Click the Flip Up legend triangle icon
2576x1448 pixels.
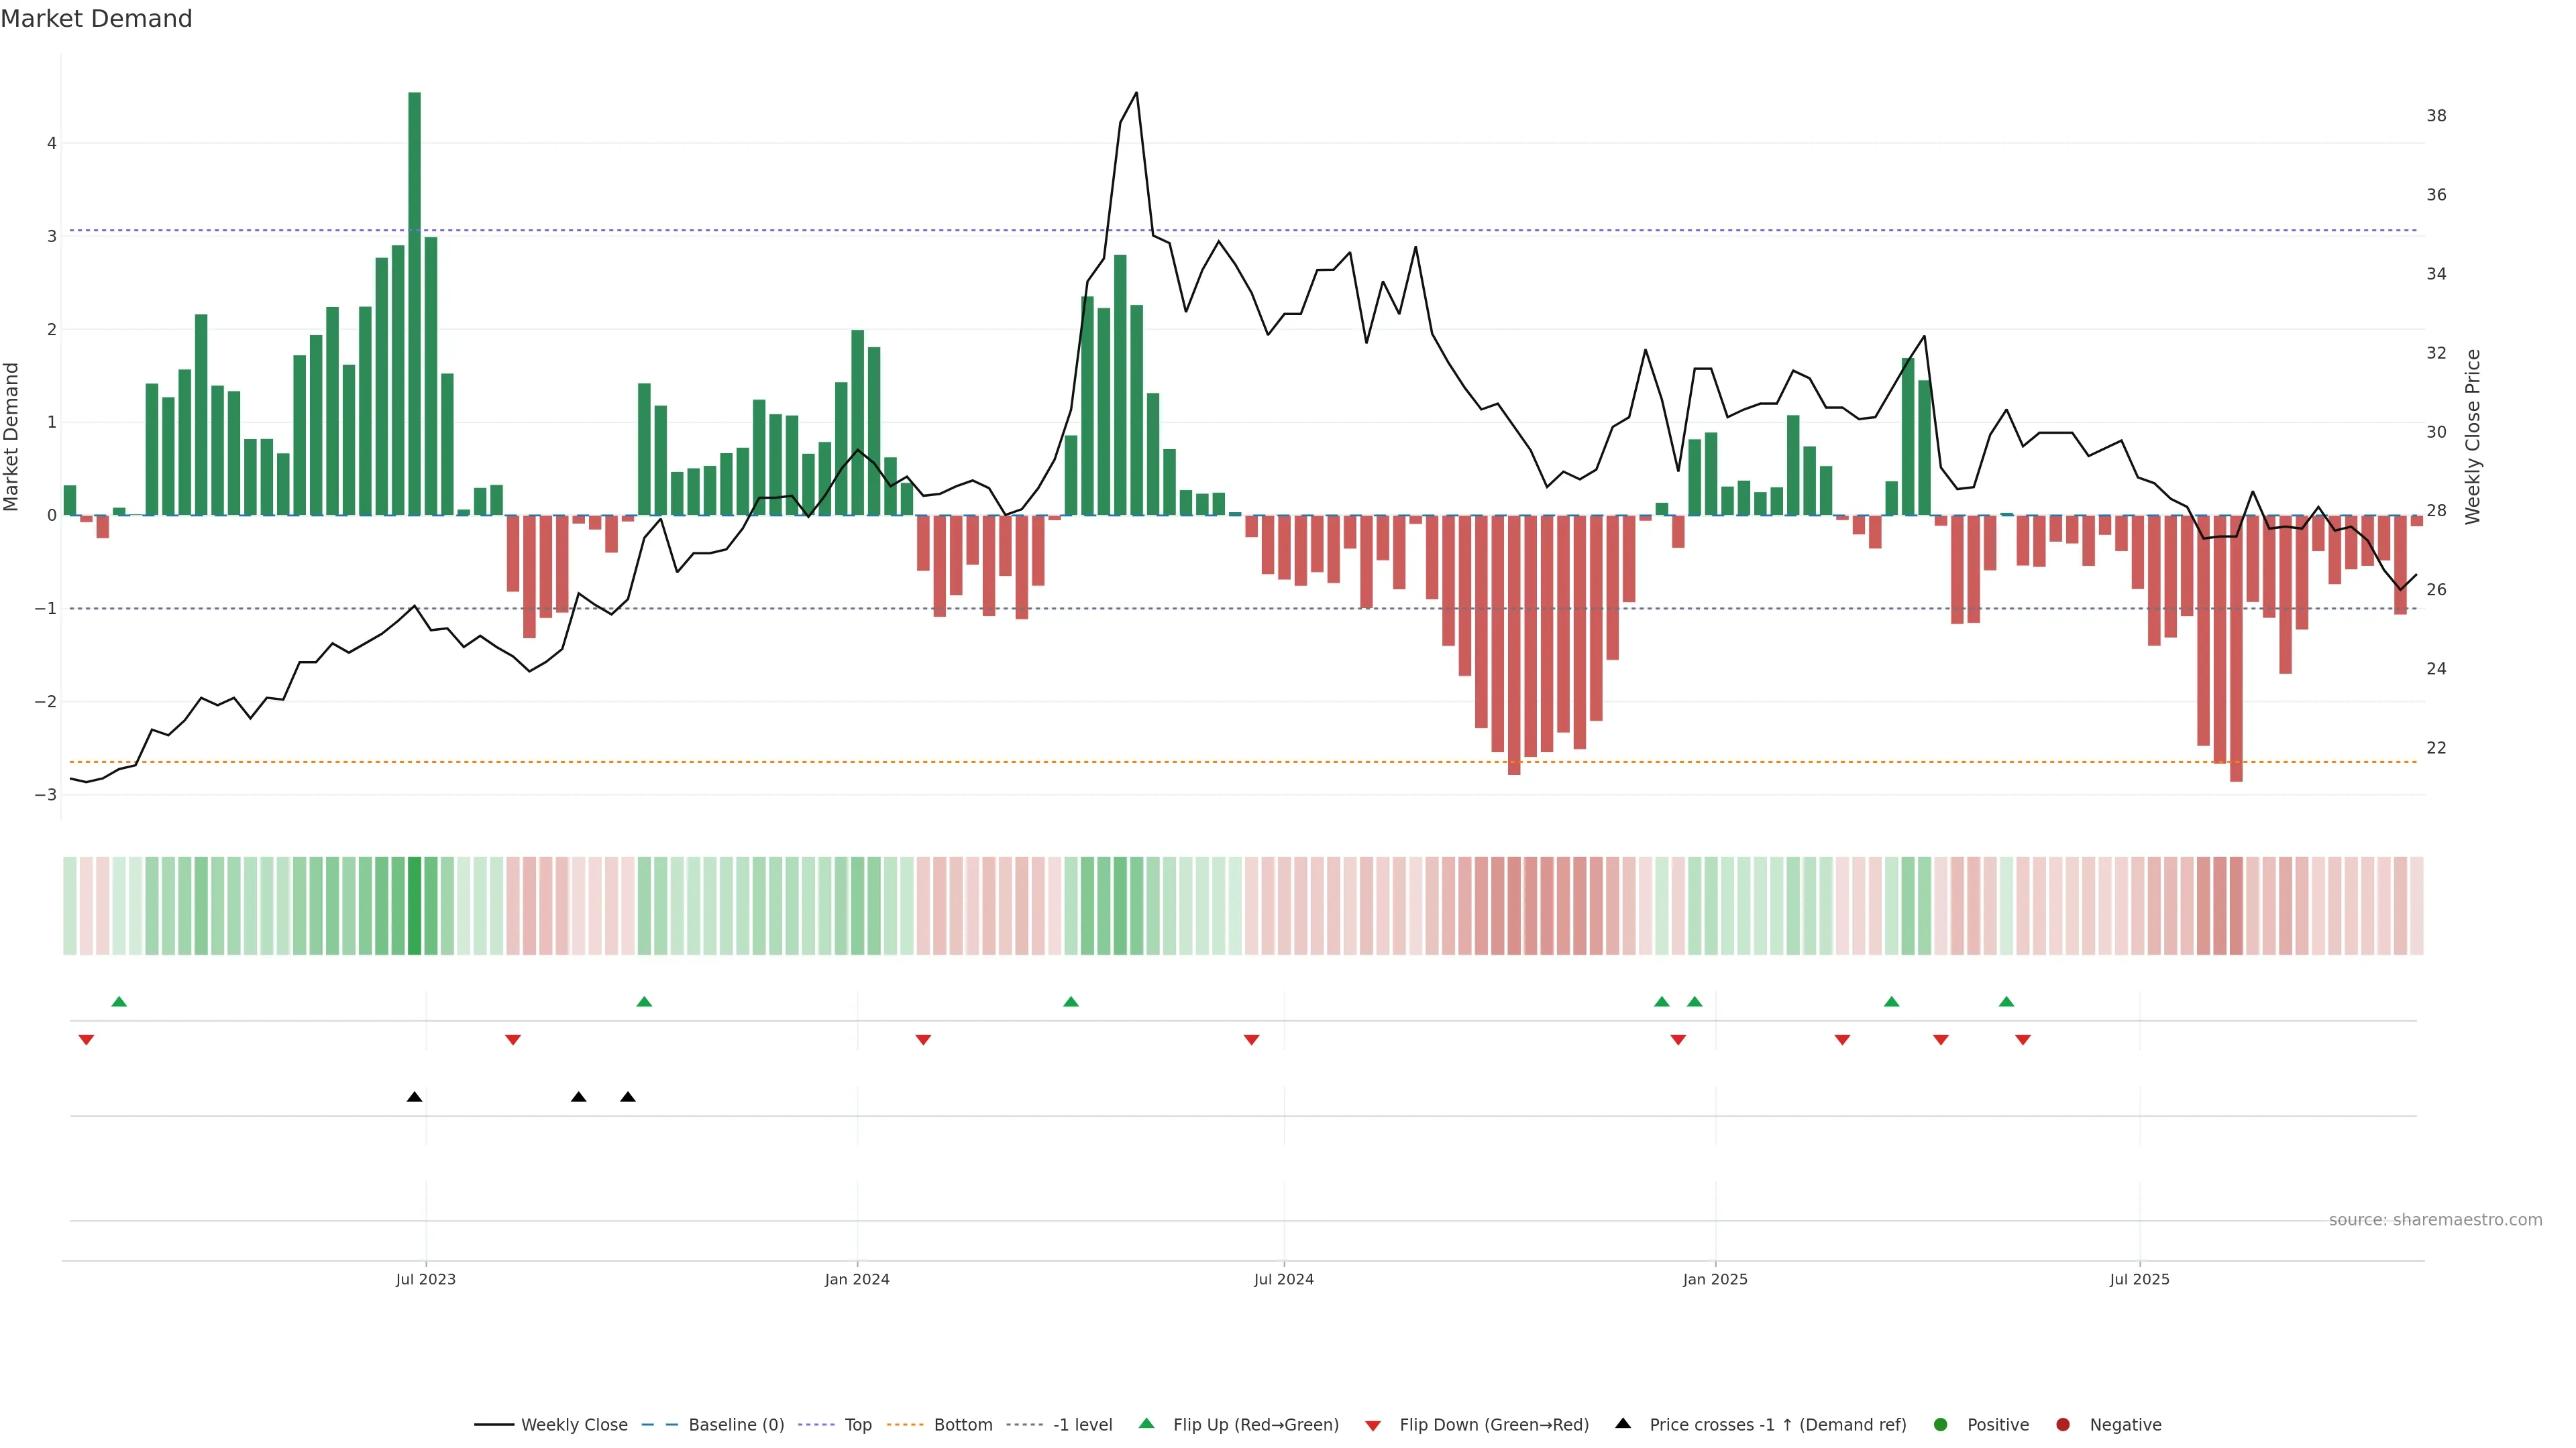click(x=1146, y=1423)
